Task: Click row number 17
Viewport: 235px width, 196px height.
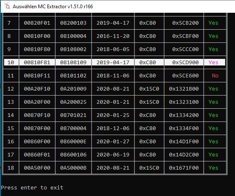Action: pos(11,155)
